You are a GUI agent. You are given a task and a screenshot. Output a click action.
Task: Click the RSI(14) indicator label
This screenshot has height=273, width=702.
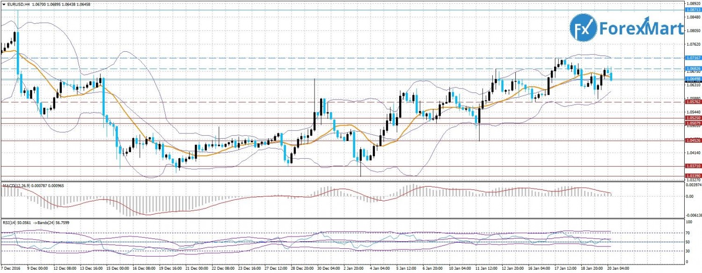pyautogui.click(x=10, y=224)
